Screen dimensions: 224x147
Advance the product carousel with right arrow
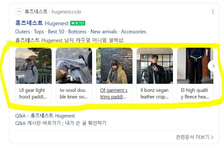tap(213, 66)
